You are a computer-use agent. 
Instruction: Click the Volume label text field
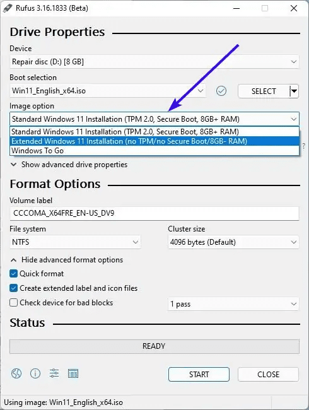[x=154, y=213]
